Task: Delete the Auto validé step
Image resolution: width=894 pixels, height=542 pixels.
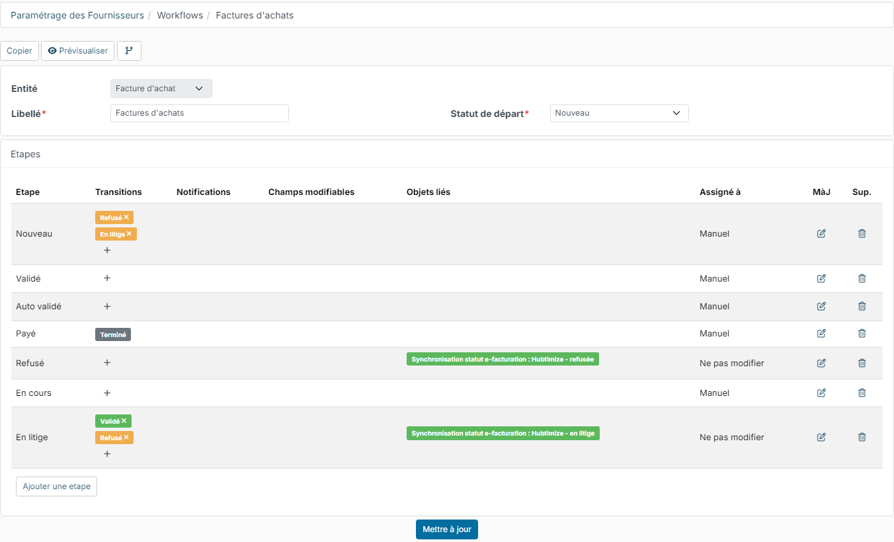Action: click(862, 306)
